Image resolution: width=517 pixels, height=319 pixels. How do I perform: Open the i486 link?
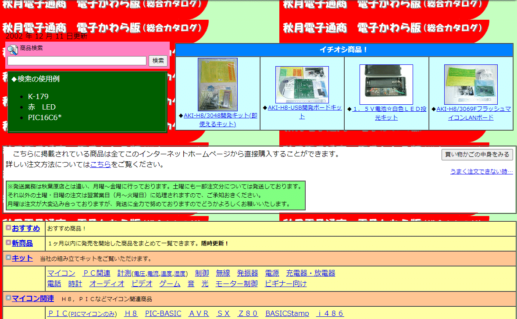click(x=330, y=313)
